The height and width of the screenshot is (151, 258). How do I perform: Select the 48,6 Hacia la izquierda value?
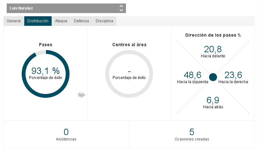[x=193, y=75]
